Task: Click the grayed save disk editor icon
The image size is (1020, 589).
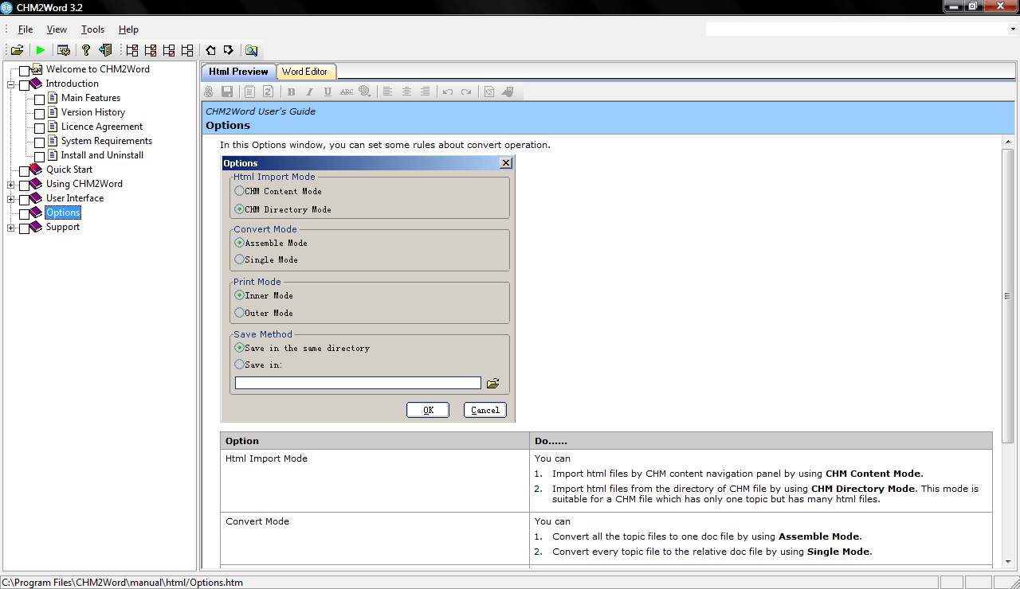Action: (x=227, y=92)
